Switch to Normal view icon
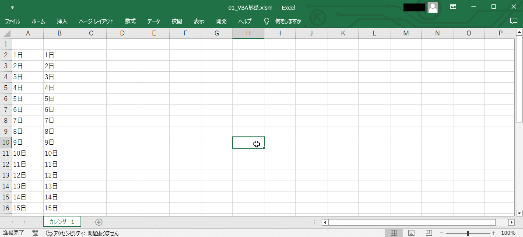The image size is (523, 237). click(x=393, y=233)
